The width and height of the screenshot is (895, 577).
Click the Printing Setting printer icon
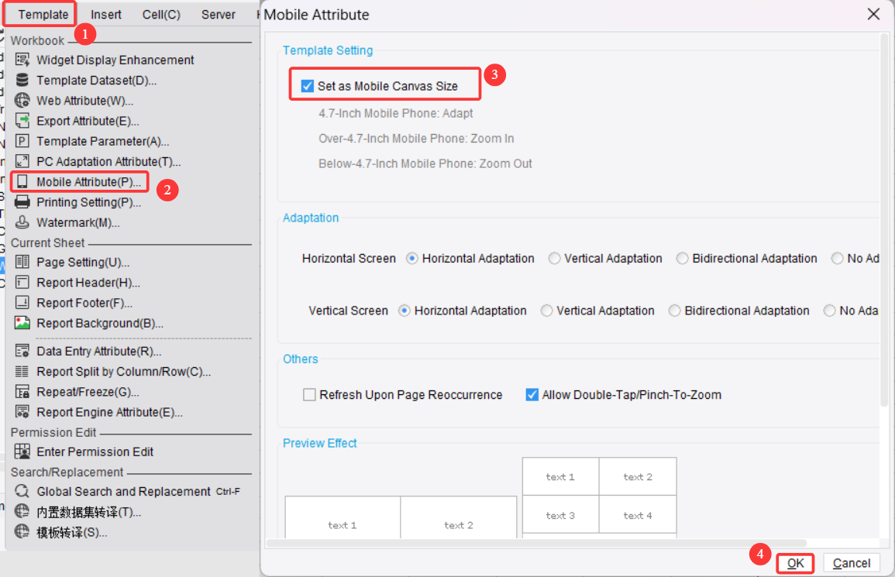coord(22,202)
